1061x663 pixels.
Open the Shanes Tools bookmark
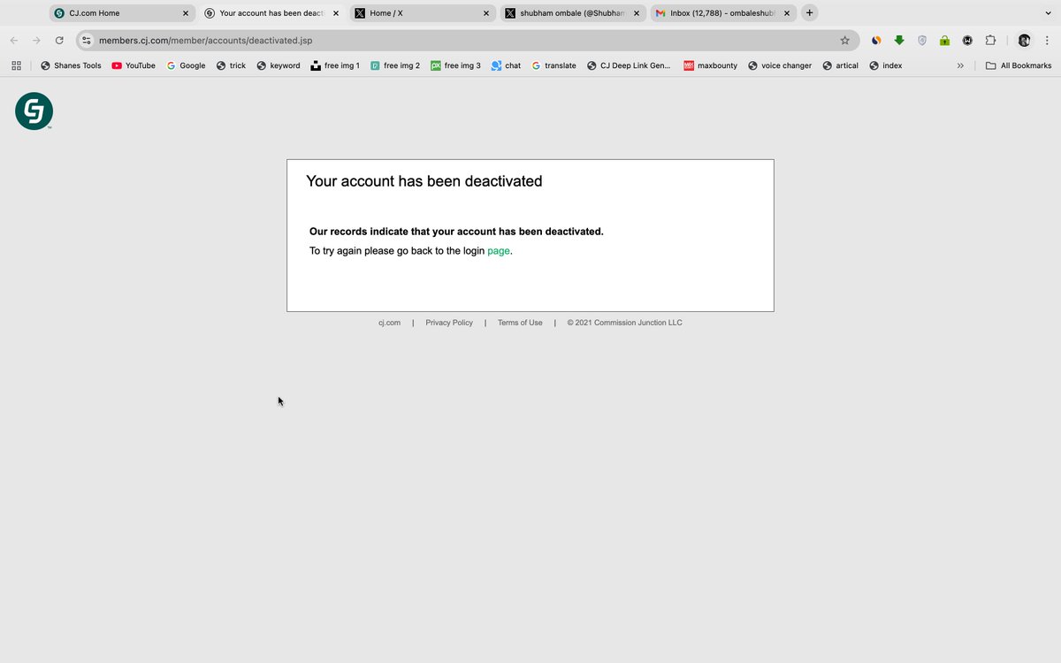click(x=71, y=65)
